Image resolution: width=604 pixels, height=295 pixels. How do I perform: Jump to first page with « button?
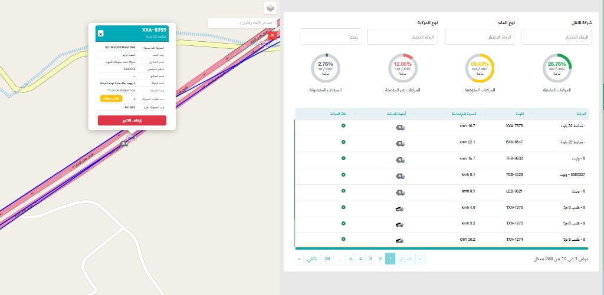(420, 259)
